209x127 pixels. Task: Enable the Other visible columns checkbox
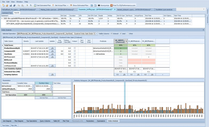pyautogui.click(x=128, y=34)
